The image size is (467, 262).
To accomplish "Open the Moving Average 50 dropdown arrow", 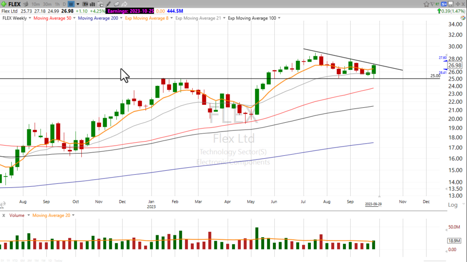I will [74, 18].
